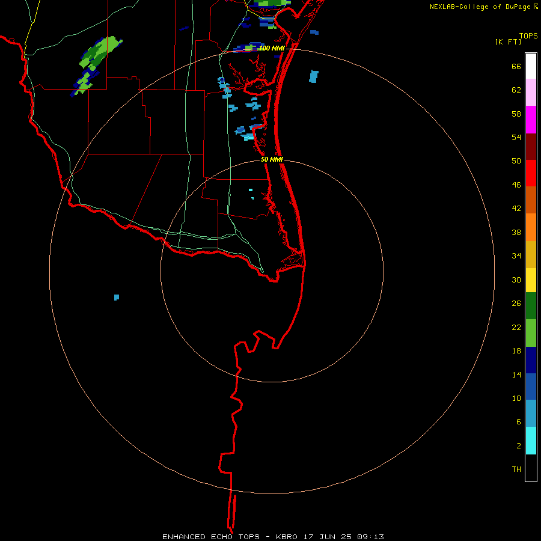Image resolution: width=541 pixels, height=541 pixels.
Task: Click the NEXLAB-College of DuPage title
Action: click(x=483, y=7)
